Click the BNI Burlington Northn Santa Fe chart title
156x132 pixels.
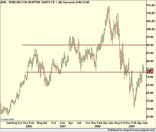click(x=45, y=2)
